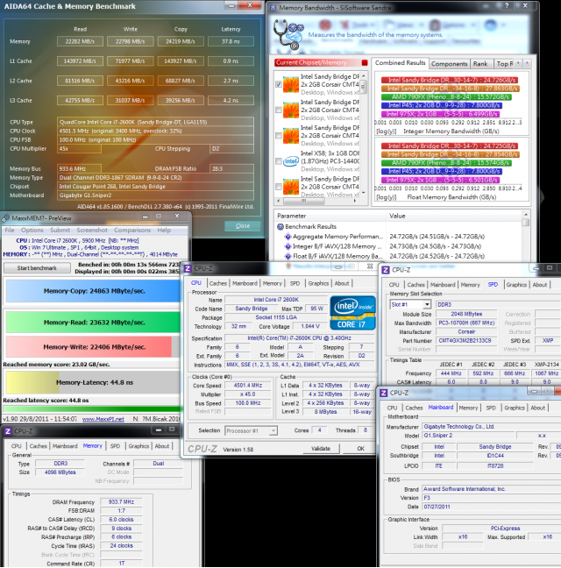
Task: Click up arrow of Parameter list scrollbar
Action: [526, 215]
